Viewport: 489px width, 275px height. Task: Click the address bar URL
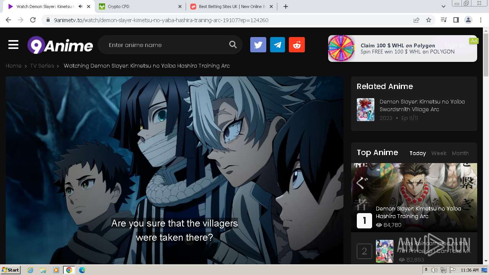click(x=161, y=20)
